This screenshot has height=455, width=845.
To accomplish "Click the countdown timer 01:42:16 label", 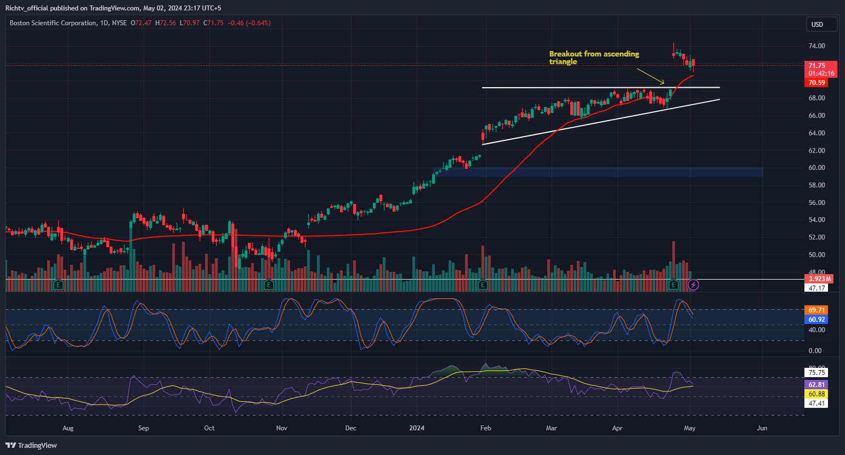I will click(821, 73).
